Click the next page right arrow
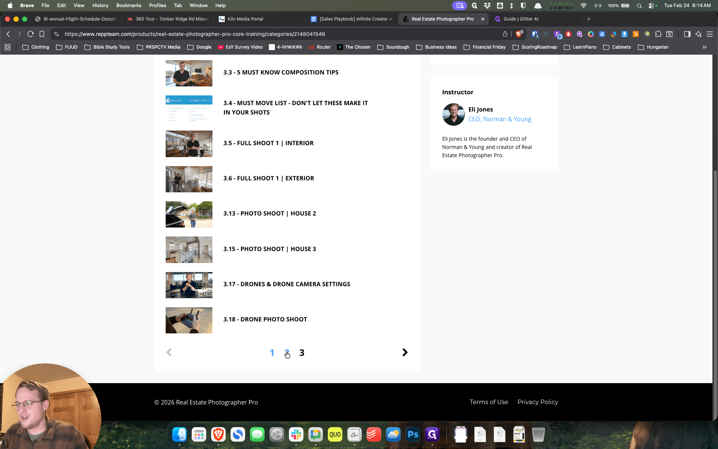Screen dimensions: 718x449 pyautogui.click(x=405, y=352)
